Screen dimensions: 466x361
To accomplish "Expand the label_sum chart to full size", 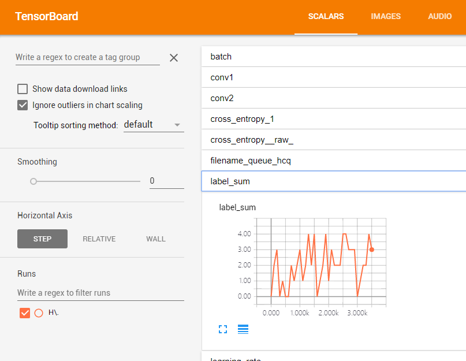I will point(223,329).
